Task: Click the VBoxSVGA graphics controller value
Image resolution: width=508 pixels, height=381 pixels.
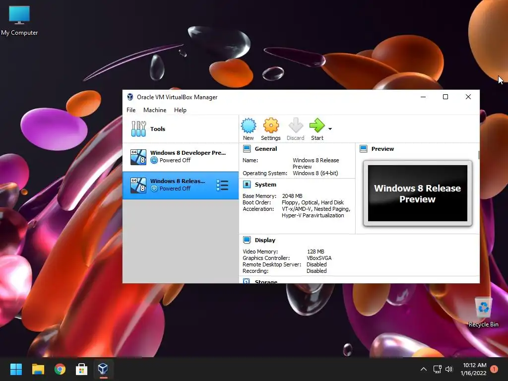Action: pyautogui.click(x=319, y=258)
